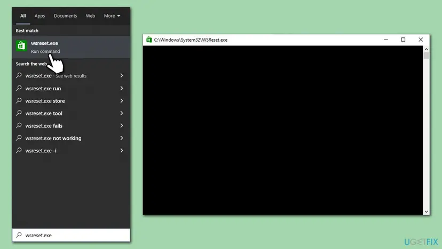Expand arrow next to wsreset.exe run
Screen dimensions: 442x249
coord(122,88)
